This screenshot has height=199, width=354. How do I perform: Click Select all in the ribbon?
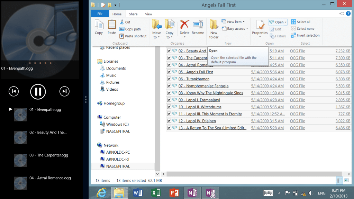pos(301,22)
